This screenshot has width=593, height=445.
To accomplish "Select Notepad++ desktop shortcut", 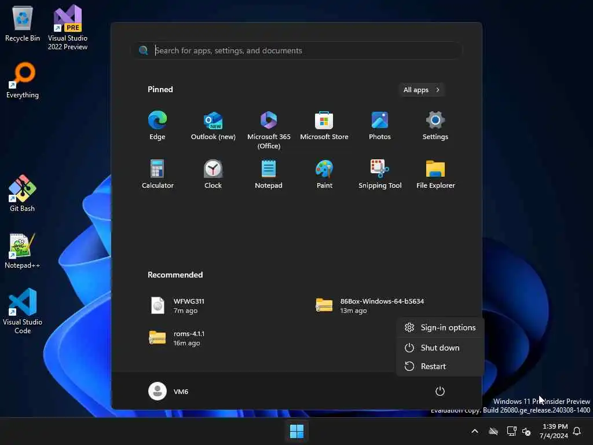I will (23, 250).
